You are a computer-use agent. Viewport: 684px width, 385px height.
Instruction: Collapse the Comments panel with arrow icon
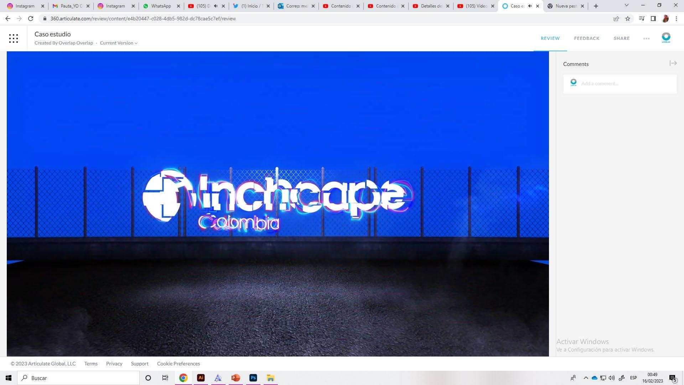pos(673,63)
